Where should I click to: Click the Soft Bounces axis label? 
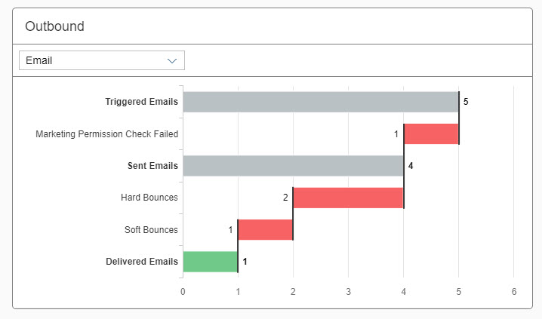(x=151, y=230)
